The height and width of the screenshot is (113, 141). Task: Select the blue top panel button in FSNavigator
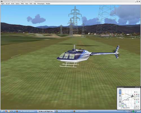pyautogui.click(x=120, y=92)
